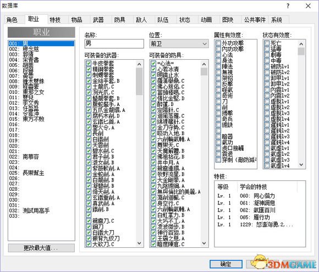Toggle the 牛皮拳套 weapon checkbox
Image resolution: width=319 pixels, height=272 pixels.
coord(89,63)
